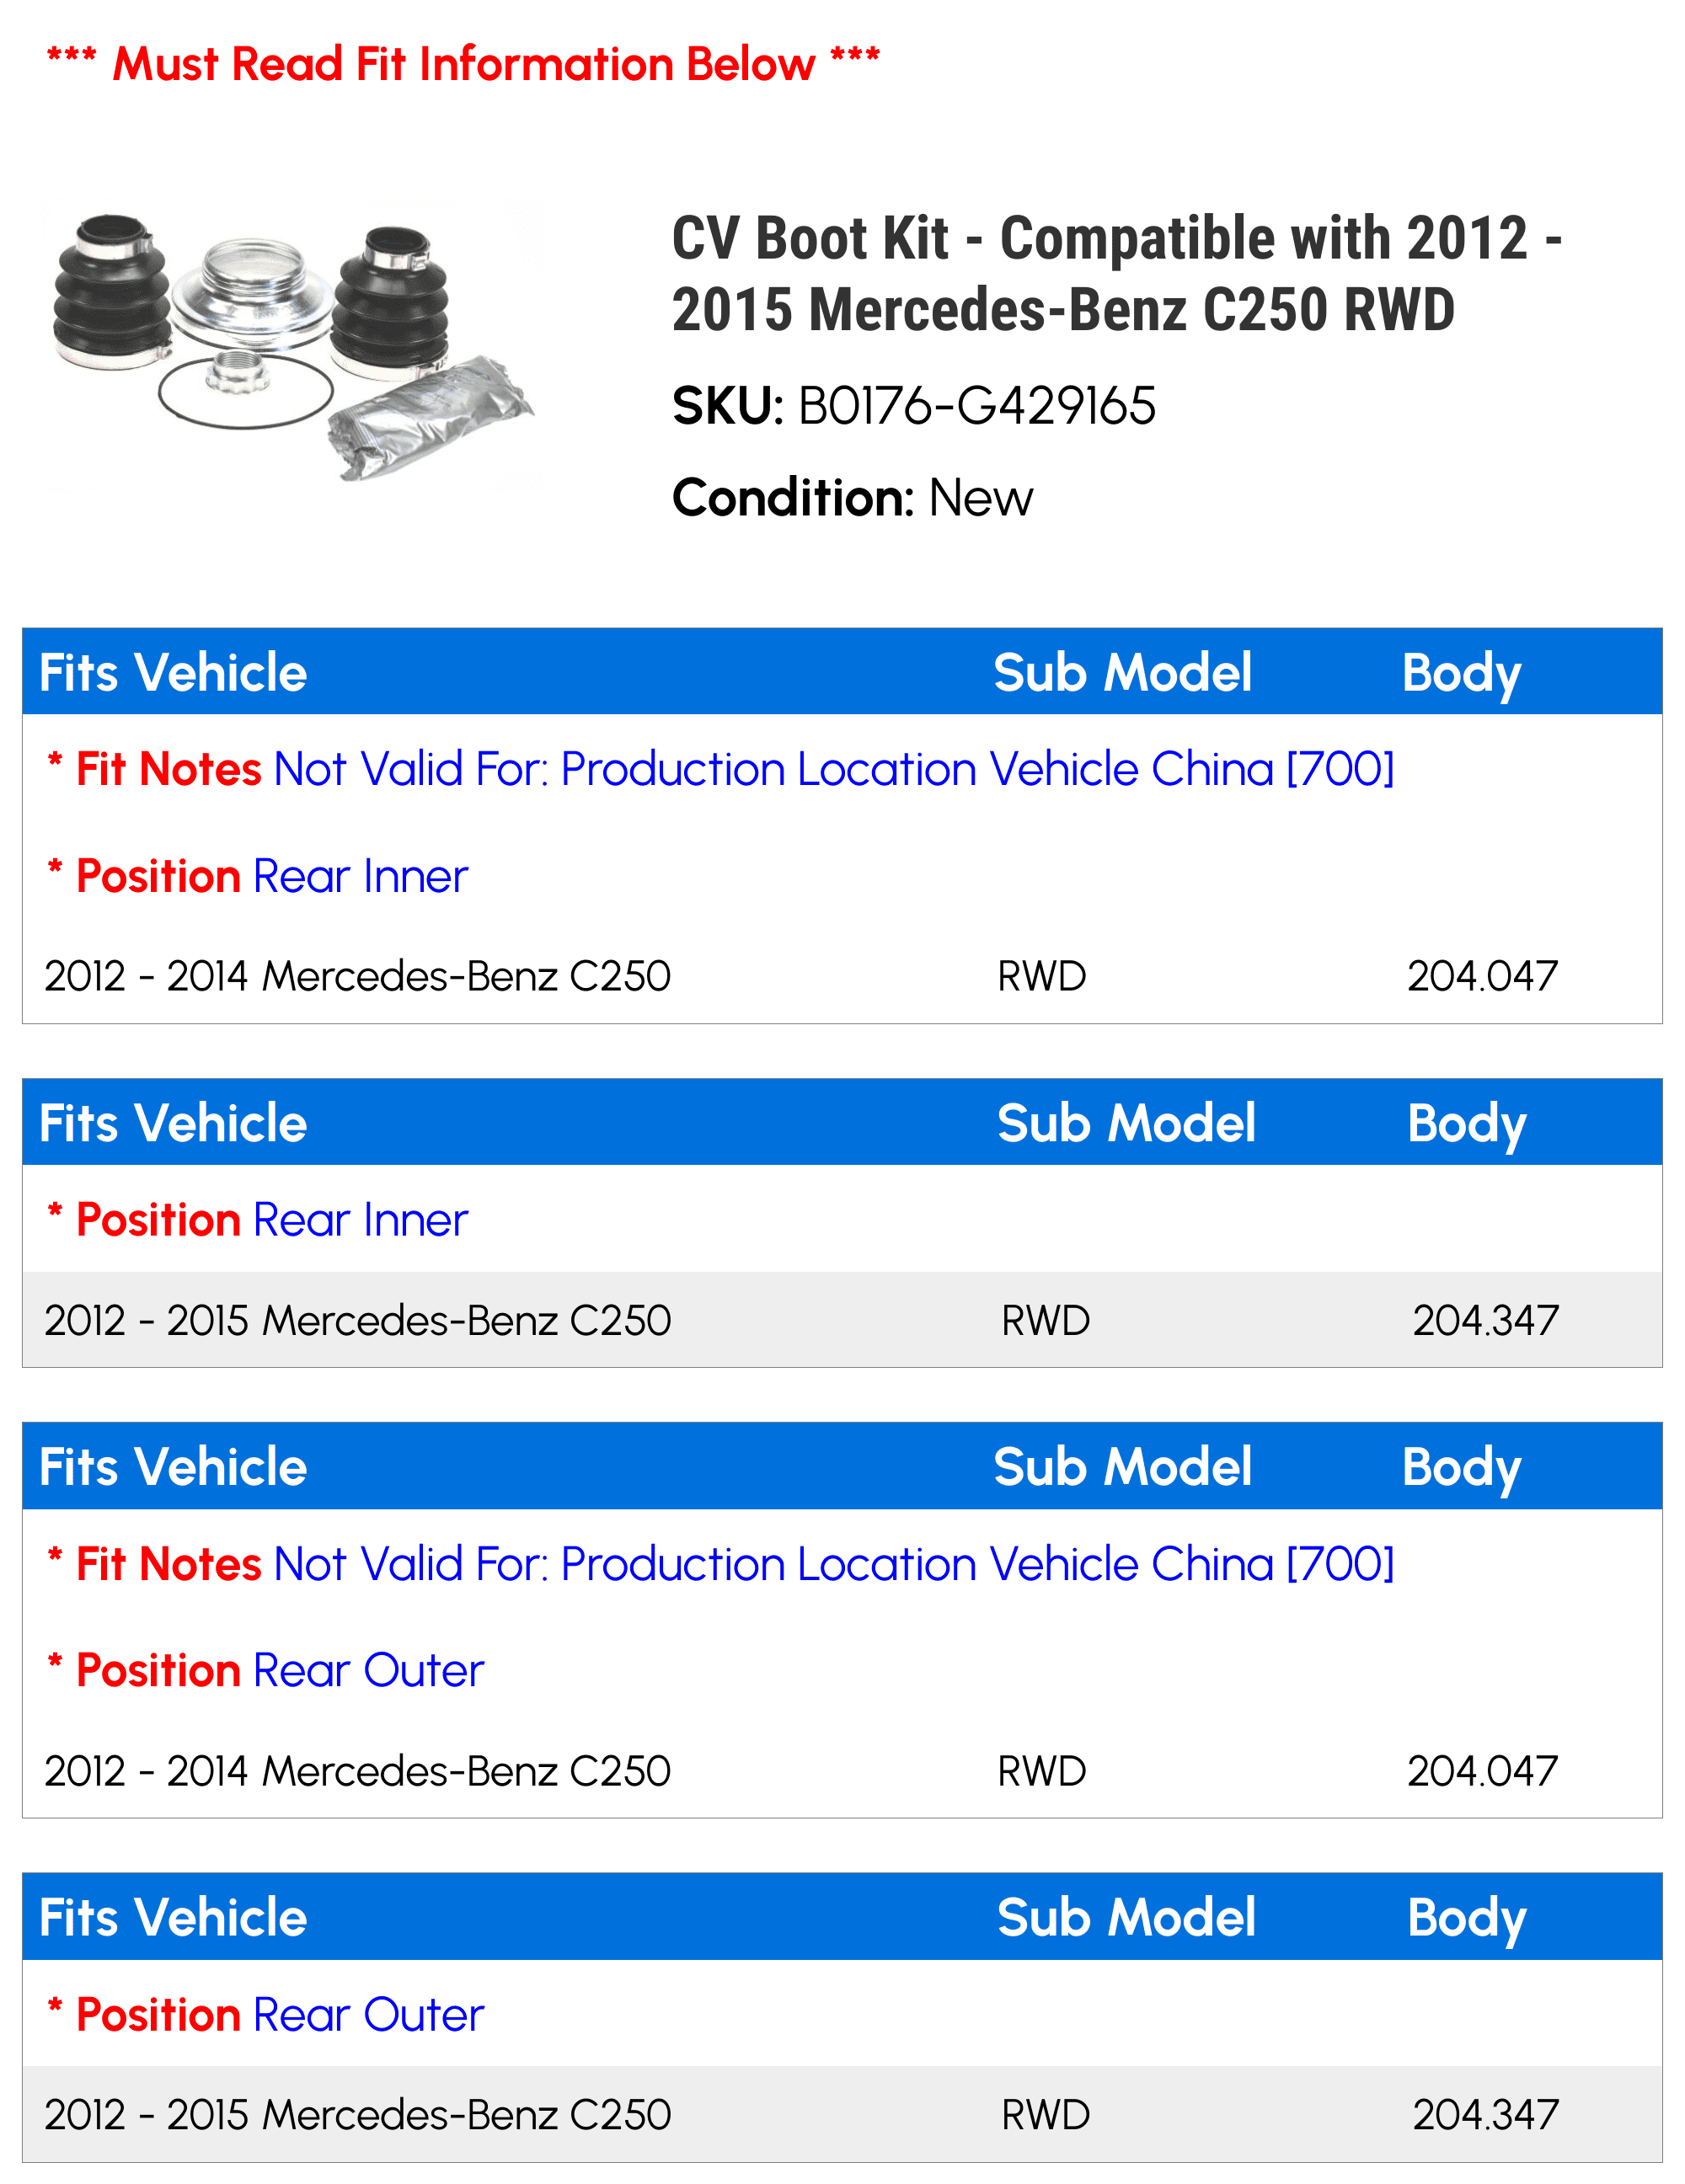Click the Condition New label
This screenshot has width=1685, height=2184.
852,498
